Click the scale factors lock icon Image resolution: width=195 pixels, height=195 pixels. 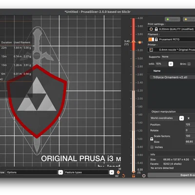coord(152,139)
